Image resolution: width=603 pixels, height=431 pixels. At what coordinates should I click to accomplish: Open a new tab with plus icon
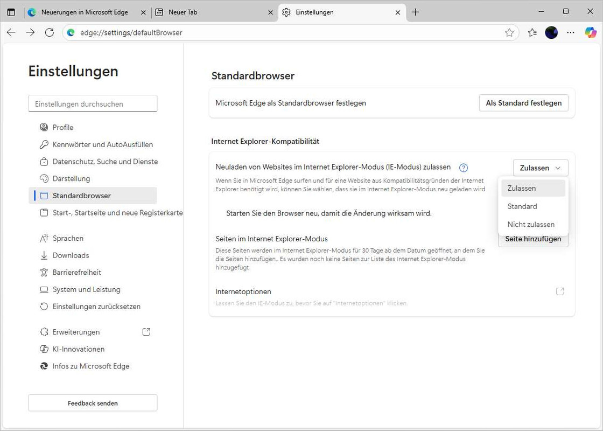415,12
